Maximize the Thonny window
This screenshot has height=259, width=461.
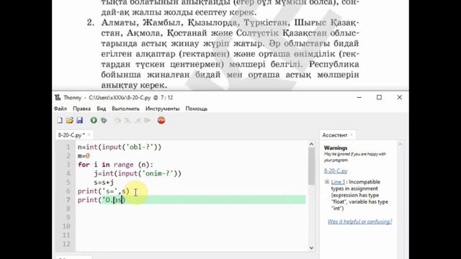pyautogui.click(x=380, y=98)
